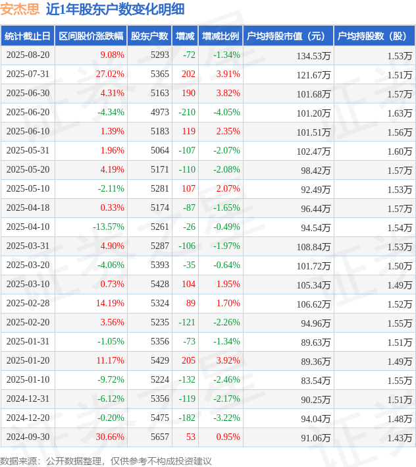Click the date cell 2025-03-31
This screenshot has height=467, width=416.
(x=28, y=246)
